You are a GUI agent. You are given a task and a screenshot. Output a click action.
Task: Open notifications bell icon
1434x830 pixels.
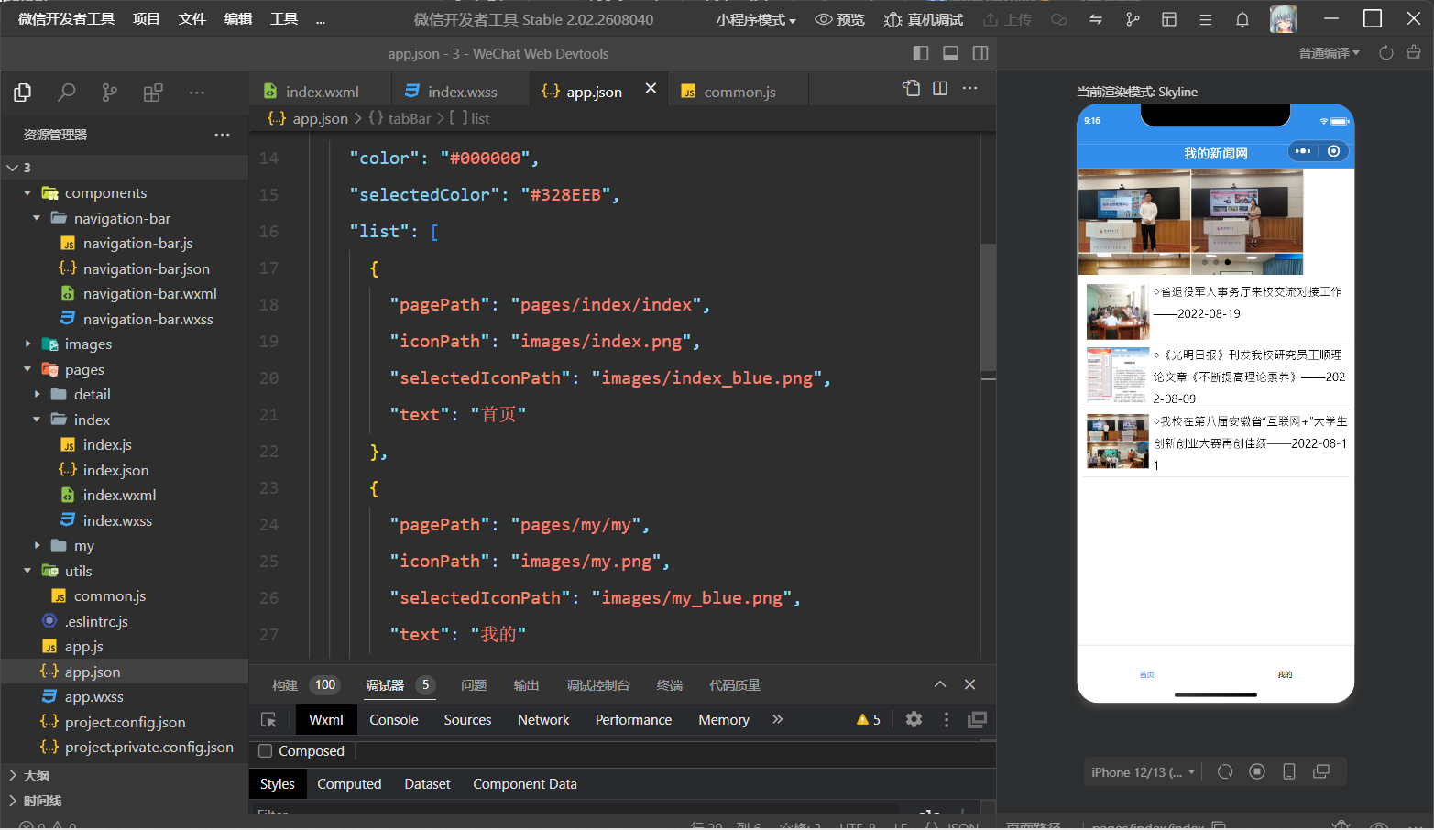[1242, 19]
